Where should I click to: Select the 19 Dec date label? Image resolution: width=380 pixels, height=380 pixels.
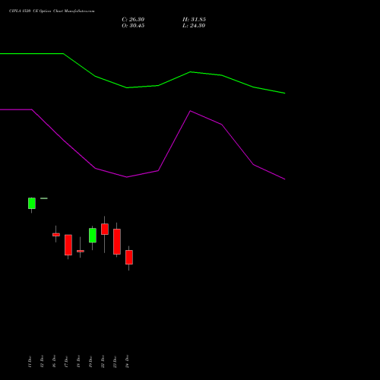point(90,361)
